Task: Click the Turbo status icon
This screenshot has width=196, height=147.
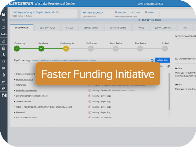Action: pos(146,12)
